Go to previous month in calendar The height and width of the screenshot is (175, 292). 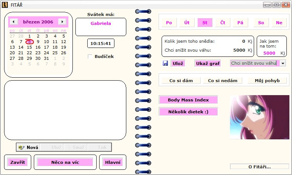click(14, 22)
